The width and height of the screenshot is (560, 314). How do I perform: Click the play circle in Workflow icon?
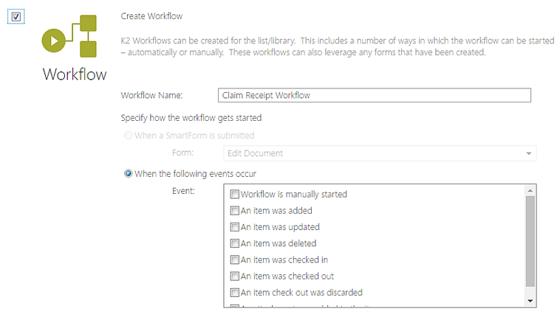tap(54, 41)
